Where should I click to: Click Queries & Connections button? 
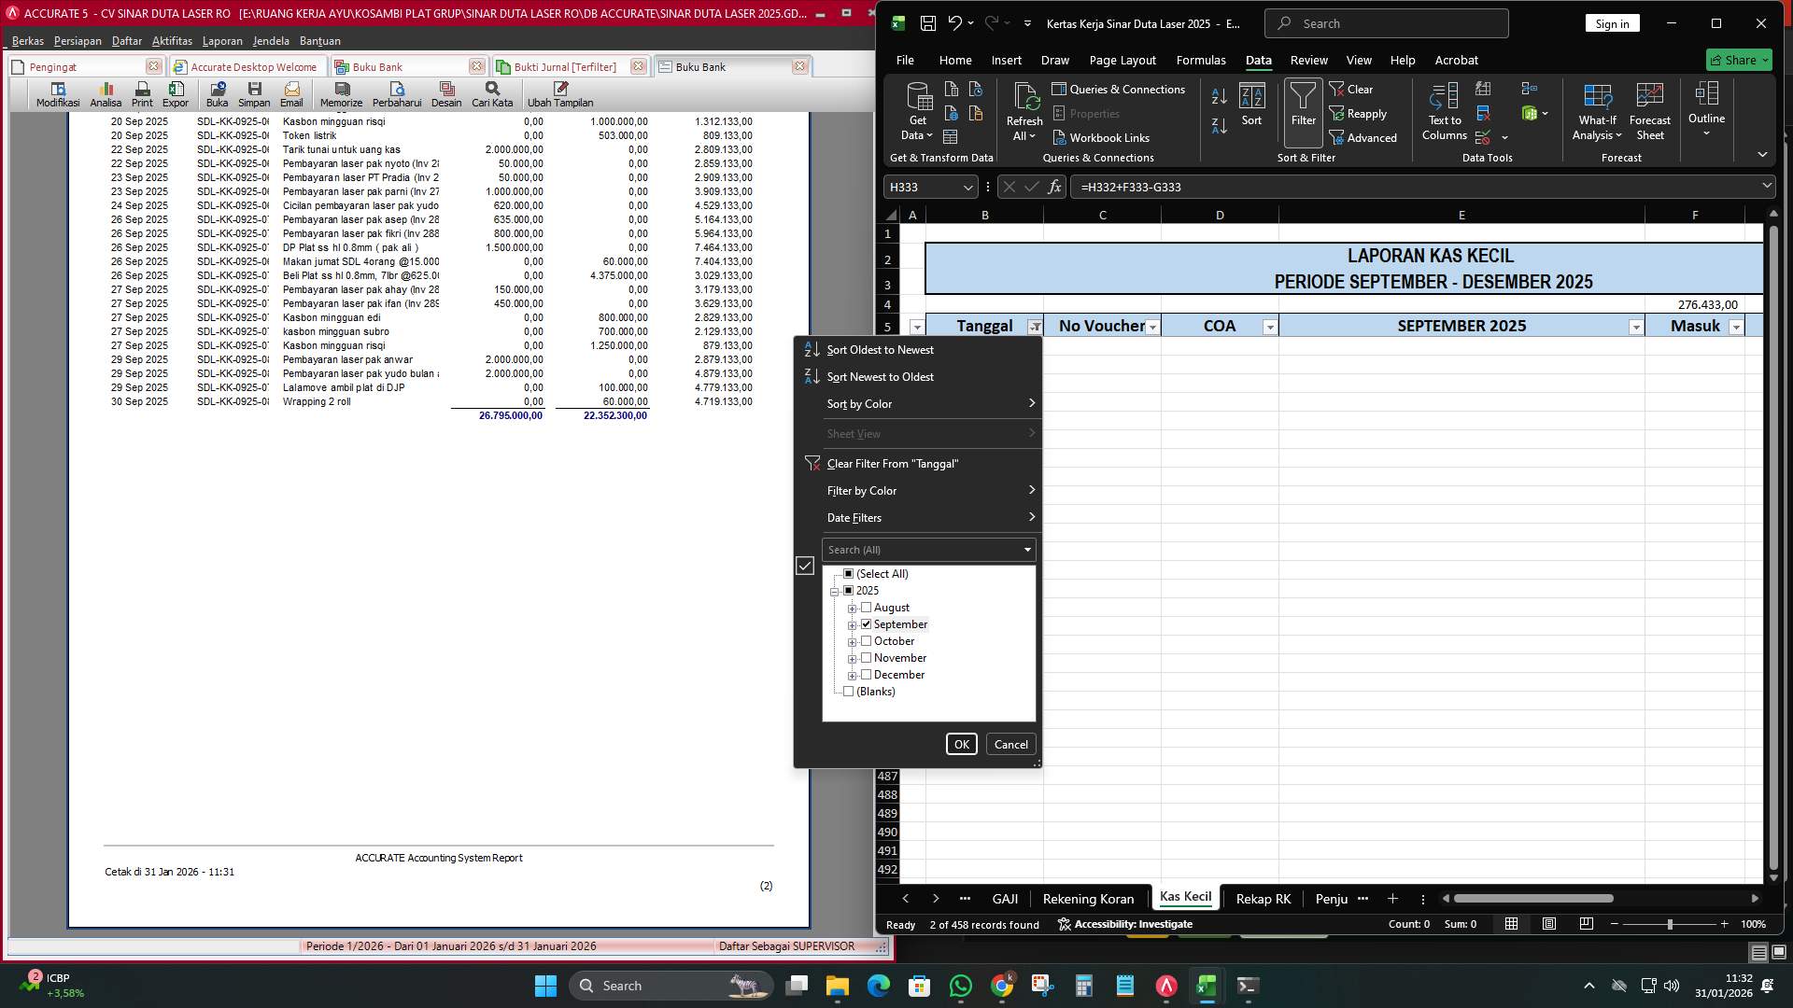point(1120,89)
